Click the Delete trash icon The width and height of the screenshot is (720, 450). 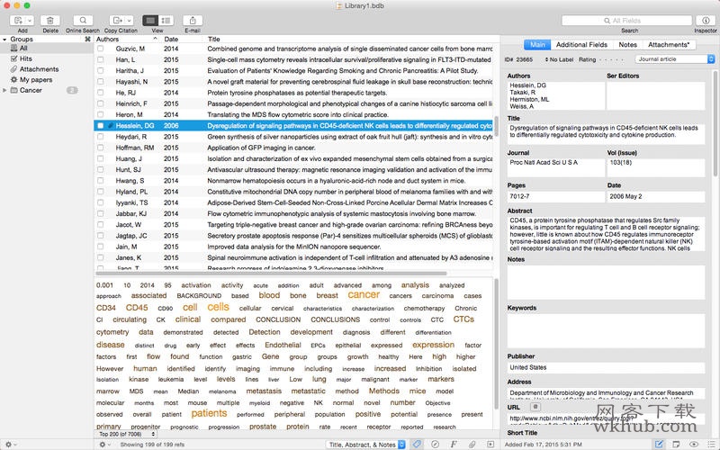(50, 21)
